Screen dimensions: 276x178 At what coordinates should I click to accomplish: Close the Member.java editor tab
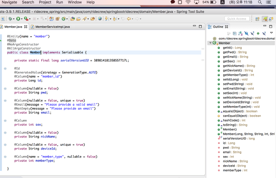[26, 27]
